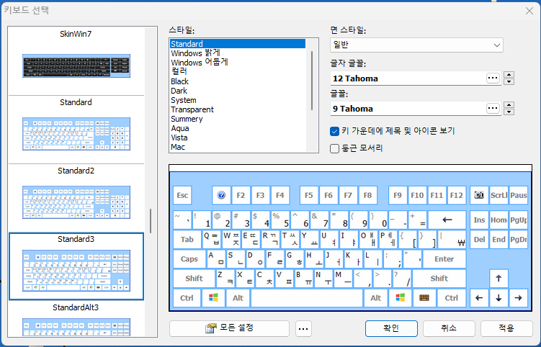Choose the Mac style entry

[238, 147]
